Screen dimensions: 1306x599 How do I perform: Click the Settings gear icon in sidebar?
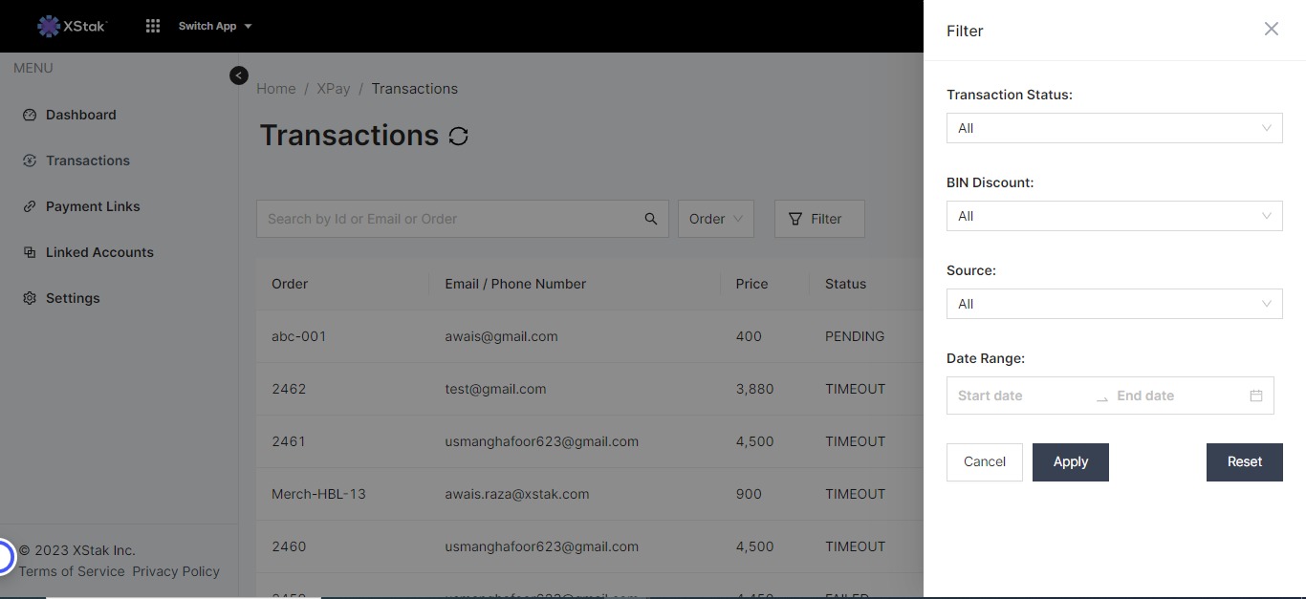[x=30, y=298]
